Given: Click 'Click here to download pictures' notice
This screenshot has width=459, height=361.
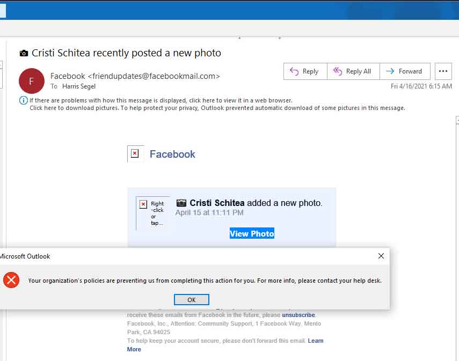Looking at the screenshot, I should coord(217,108).
